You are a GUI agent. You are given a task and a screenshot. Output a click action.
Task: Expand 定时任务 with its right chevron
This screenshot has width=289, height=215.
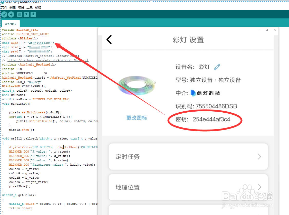click(x=259, y=157)
